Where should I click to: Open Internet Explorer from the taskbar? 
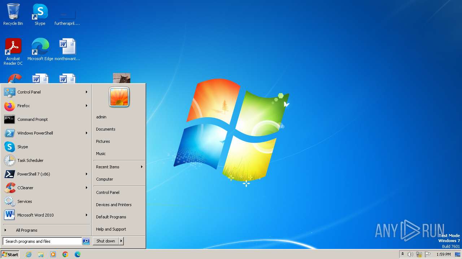click(x=29, y=254)
